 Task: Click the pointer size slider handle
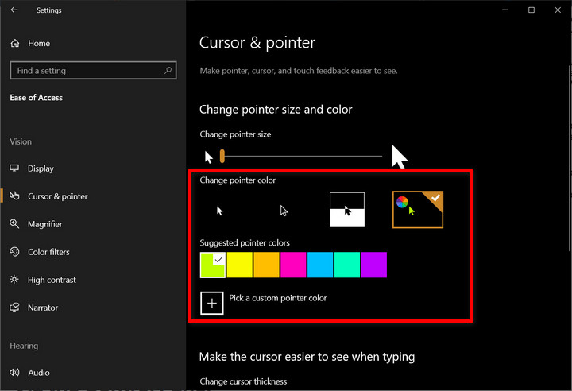(x=222, y=156)
